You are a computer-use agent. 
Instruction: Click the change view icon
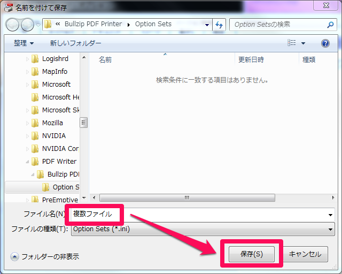point(291,43)
